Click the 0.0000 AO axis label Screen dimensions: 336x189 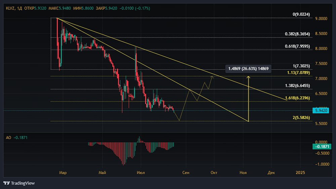[321, 142]
